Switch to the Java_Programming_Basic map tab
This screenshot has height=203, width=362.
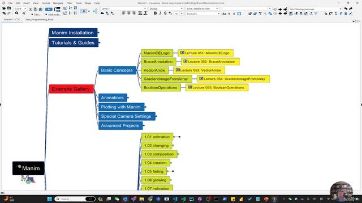[40, 20]
